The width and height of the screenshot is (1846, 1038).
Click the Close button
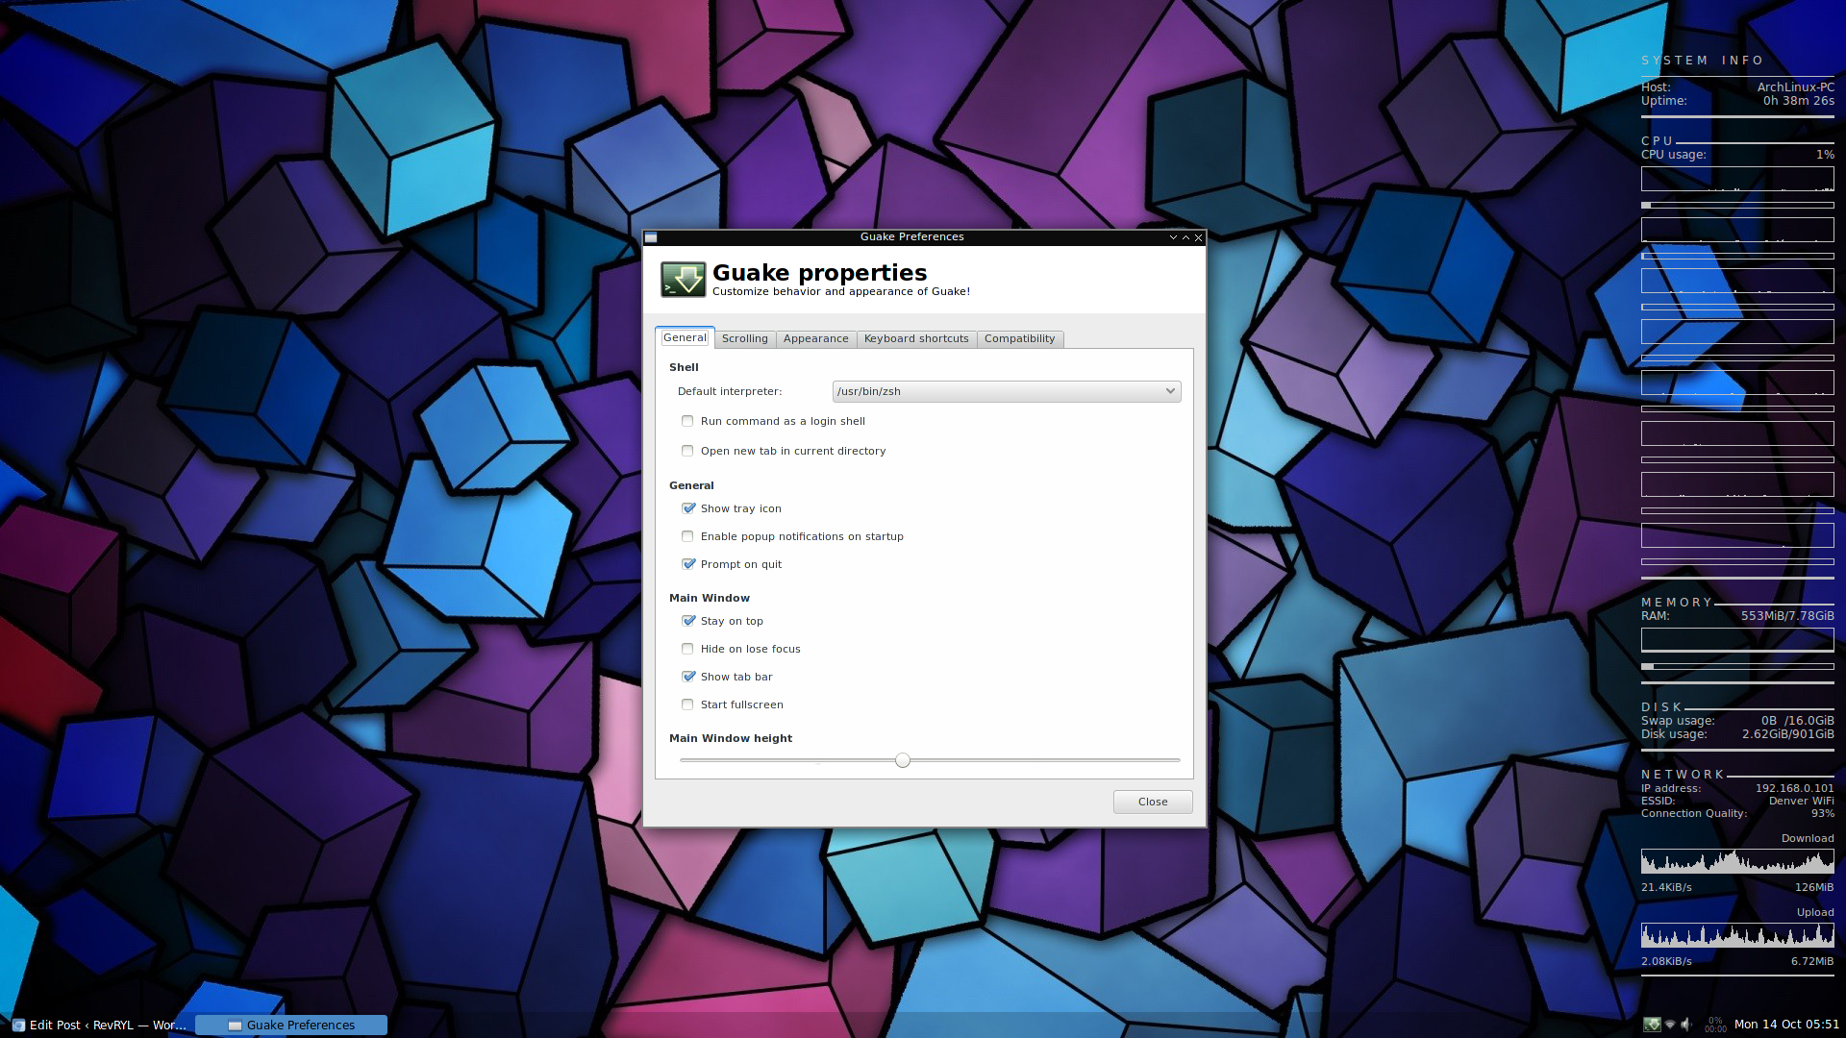1152,802
